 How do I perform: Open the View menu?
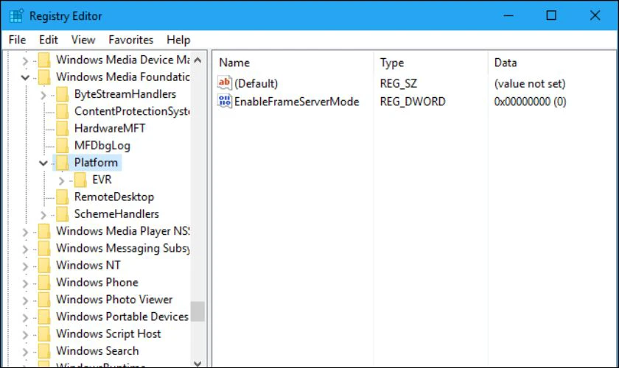[x=83, y=40]
